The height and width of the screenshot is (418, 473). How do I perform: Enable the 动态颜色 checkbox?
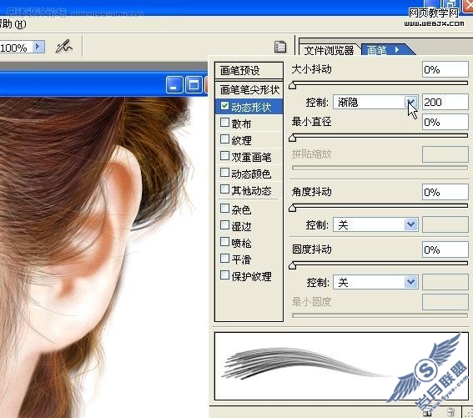coord(224,173)
